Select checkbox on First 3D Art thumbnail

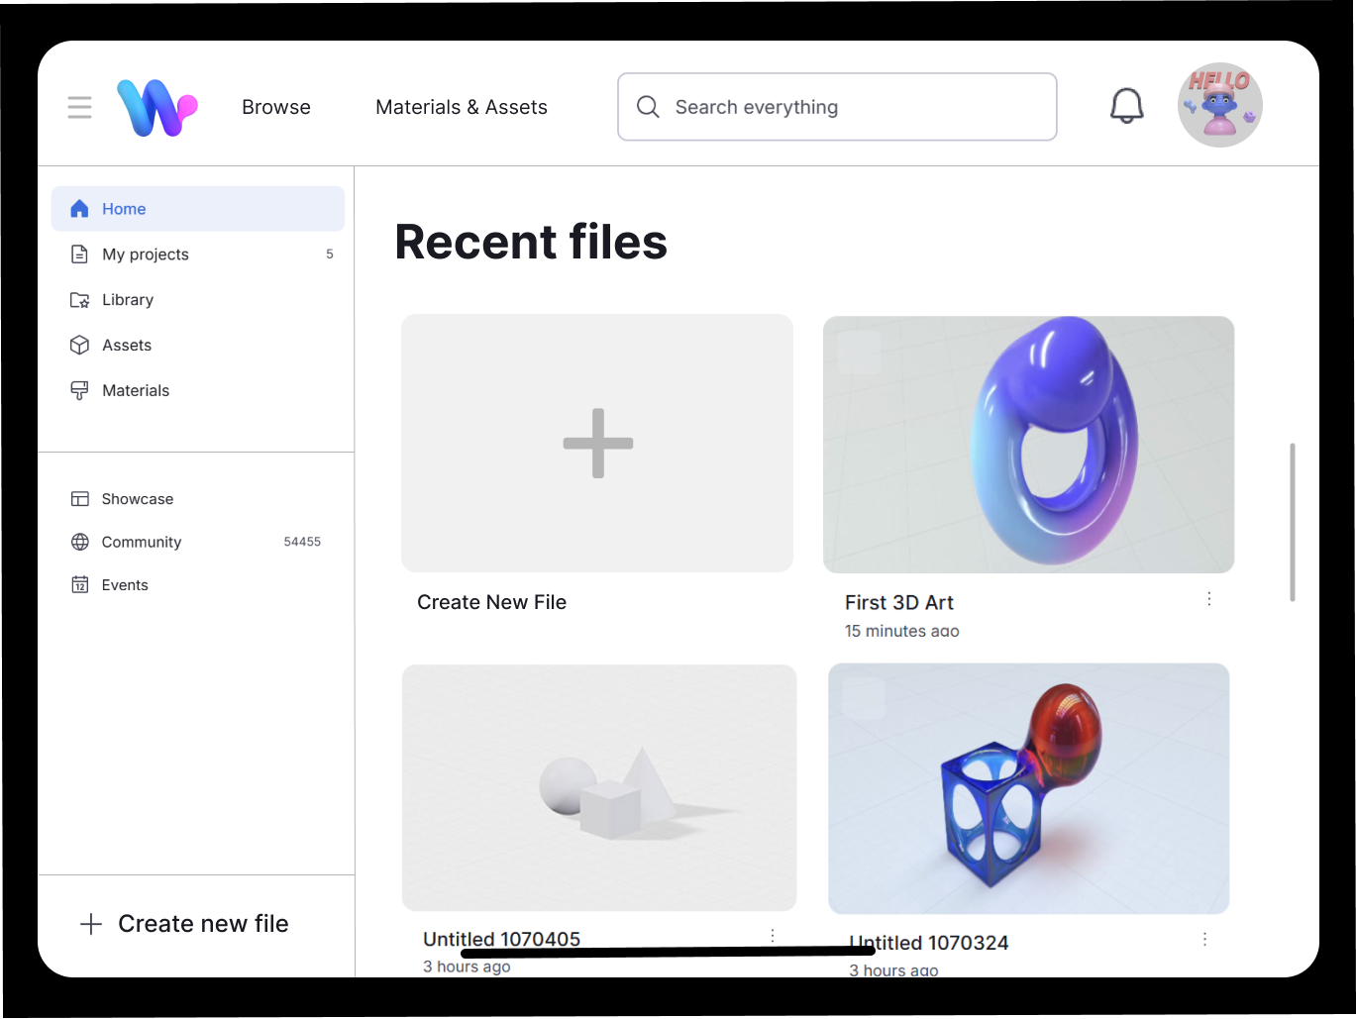click(x=859, y=353)
